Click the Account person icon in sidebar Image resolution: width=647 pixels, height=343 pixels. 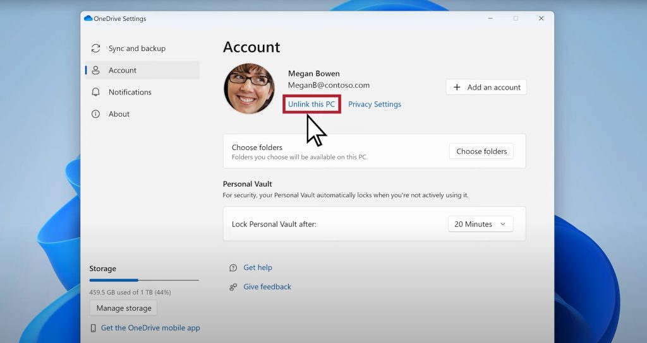tap(96, 70)
